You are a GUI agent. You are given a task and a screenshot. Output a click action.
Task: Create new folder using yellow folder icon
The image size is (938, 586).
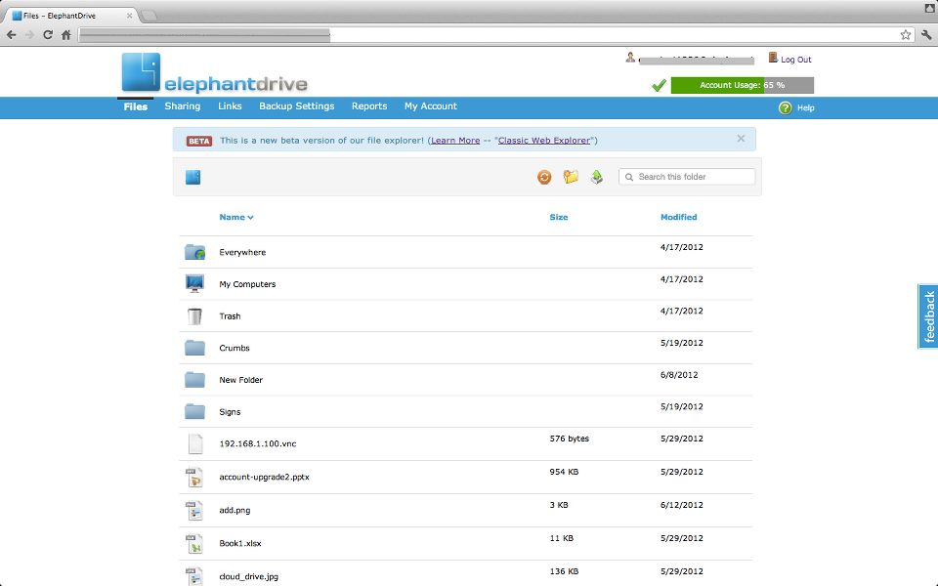pyautogui.click(x=571, y=177)
